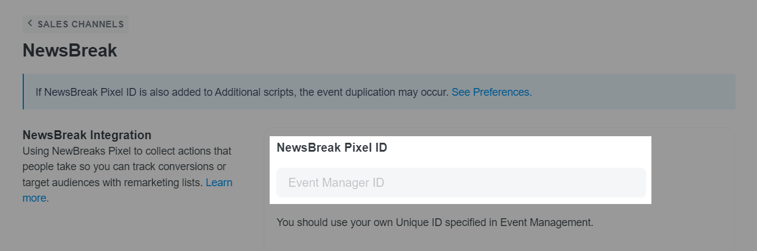
Task: Follow the Learn more link
Action: [218, 183]
